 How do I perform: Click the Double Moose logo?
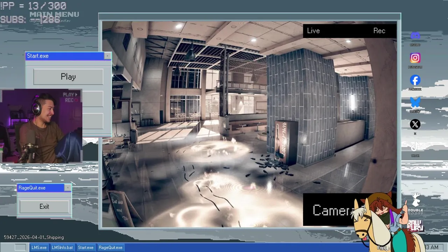tap(415, 204)
